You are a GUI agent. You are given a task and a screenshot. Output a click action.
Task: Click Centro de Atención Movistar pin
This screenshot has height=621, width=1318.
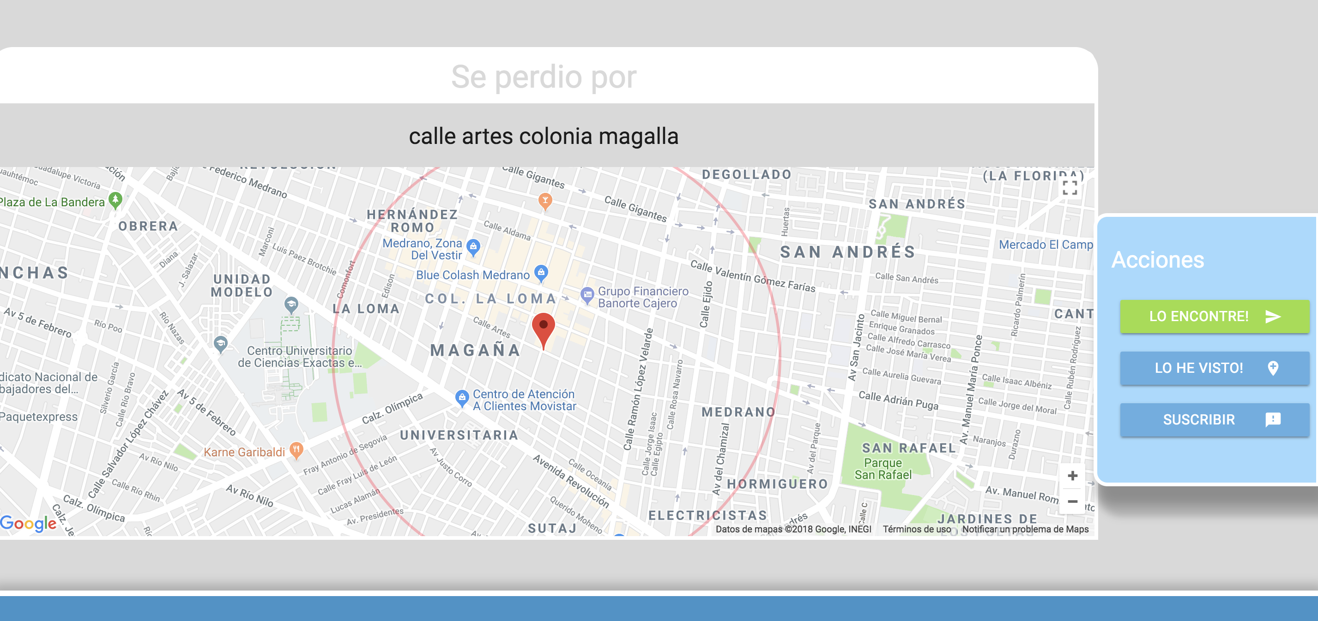click(x=462, y=398)
